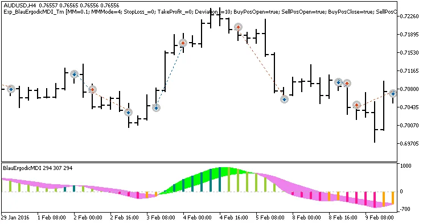Click the sell arrow near the 0.72260 price high

(239, 27)
